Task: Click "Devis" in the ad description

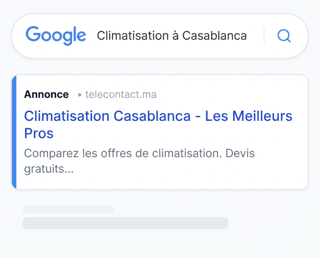Action: click(240, 153)
